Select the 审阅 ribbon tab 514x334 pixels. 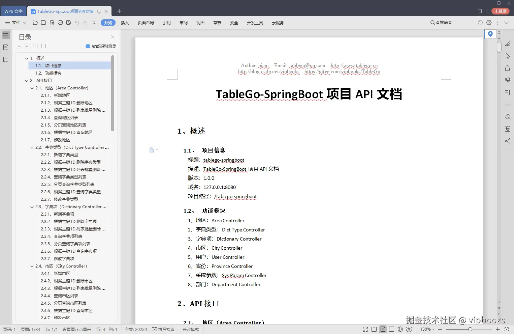[x=184, y=23]
